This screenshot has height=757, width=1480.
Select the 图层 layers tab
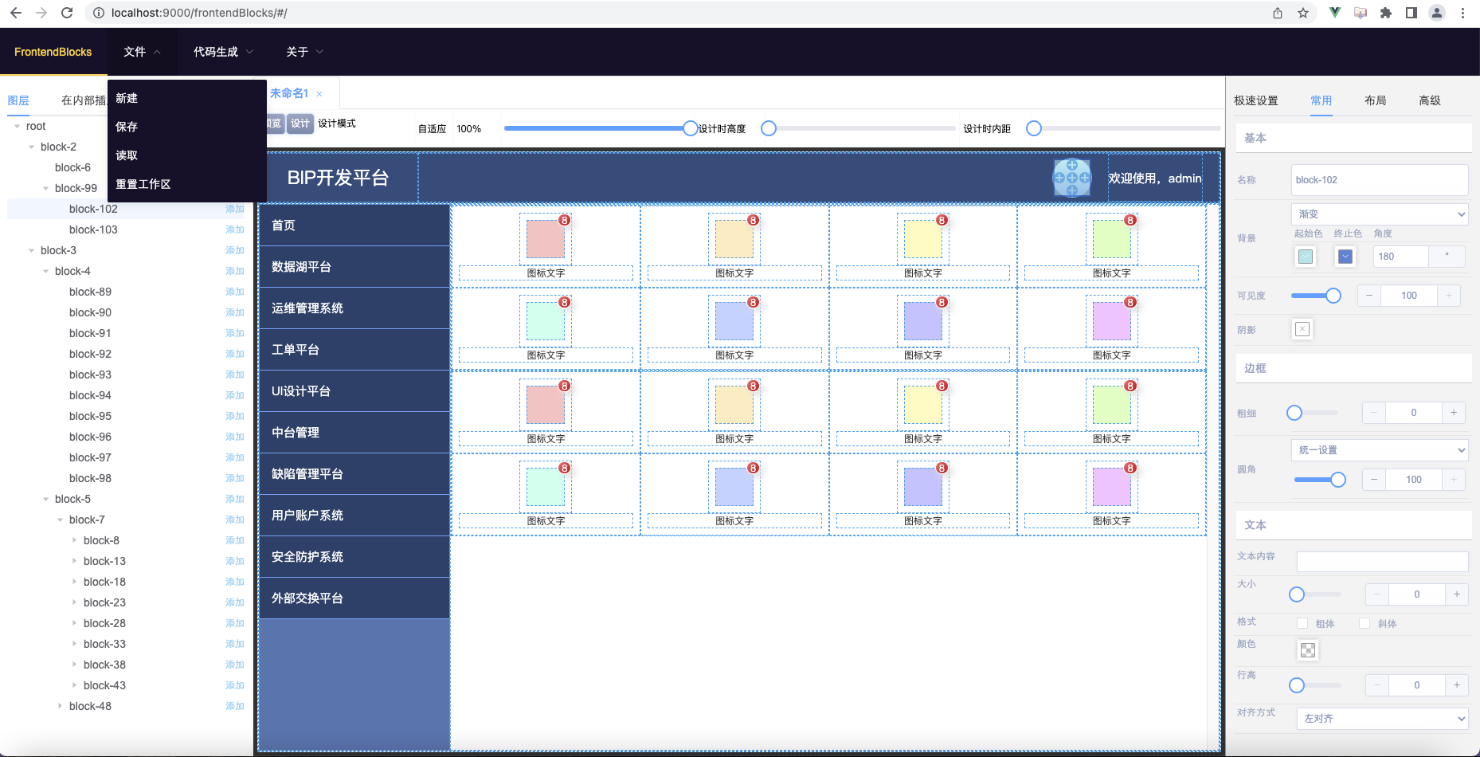(x=18, y=100)
